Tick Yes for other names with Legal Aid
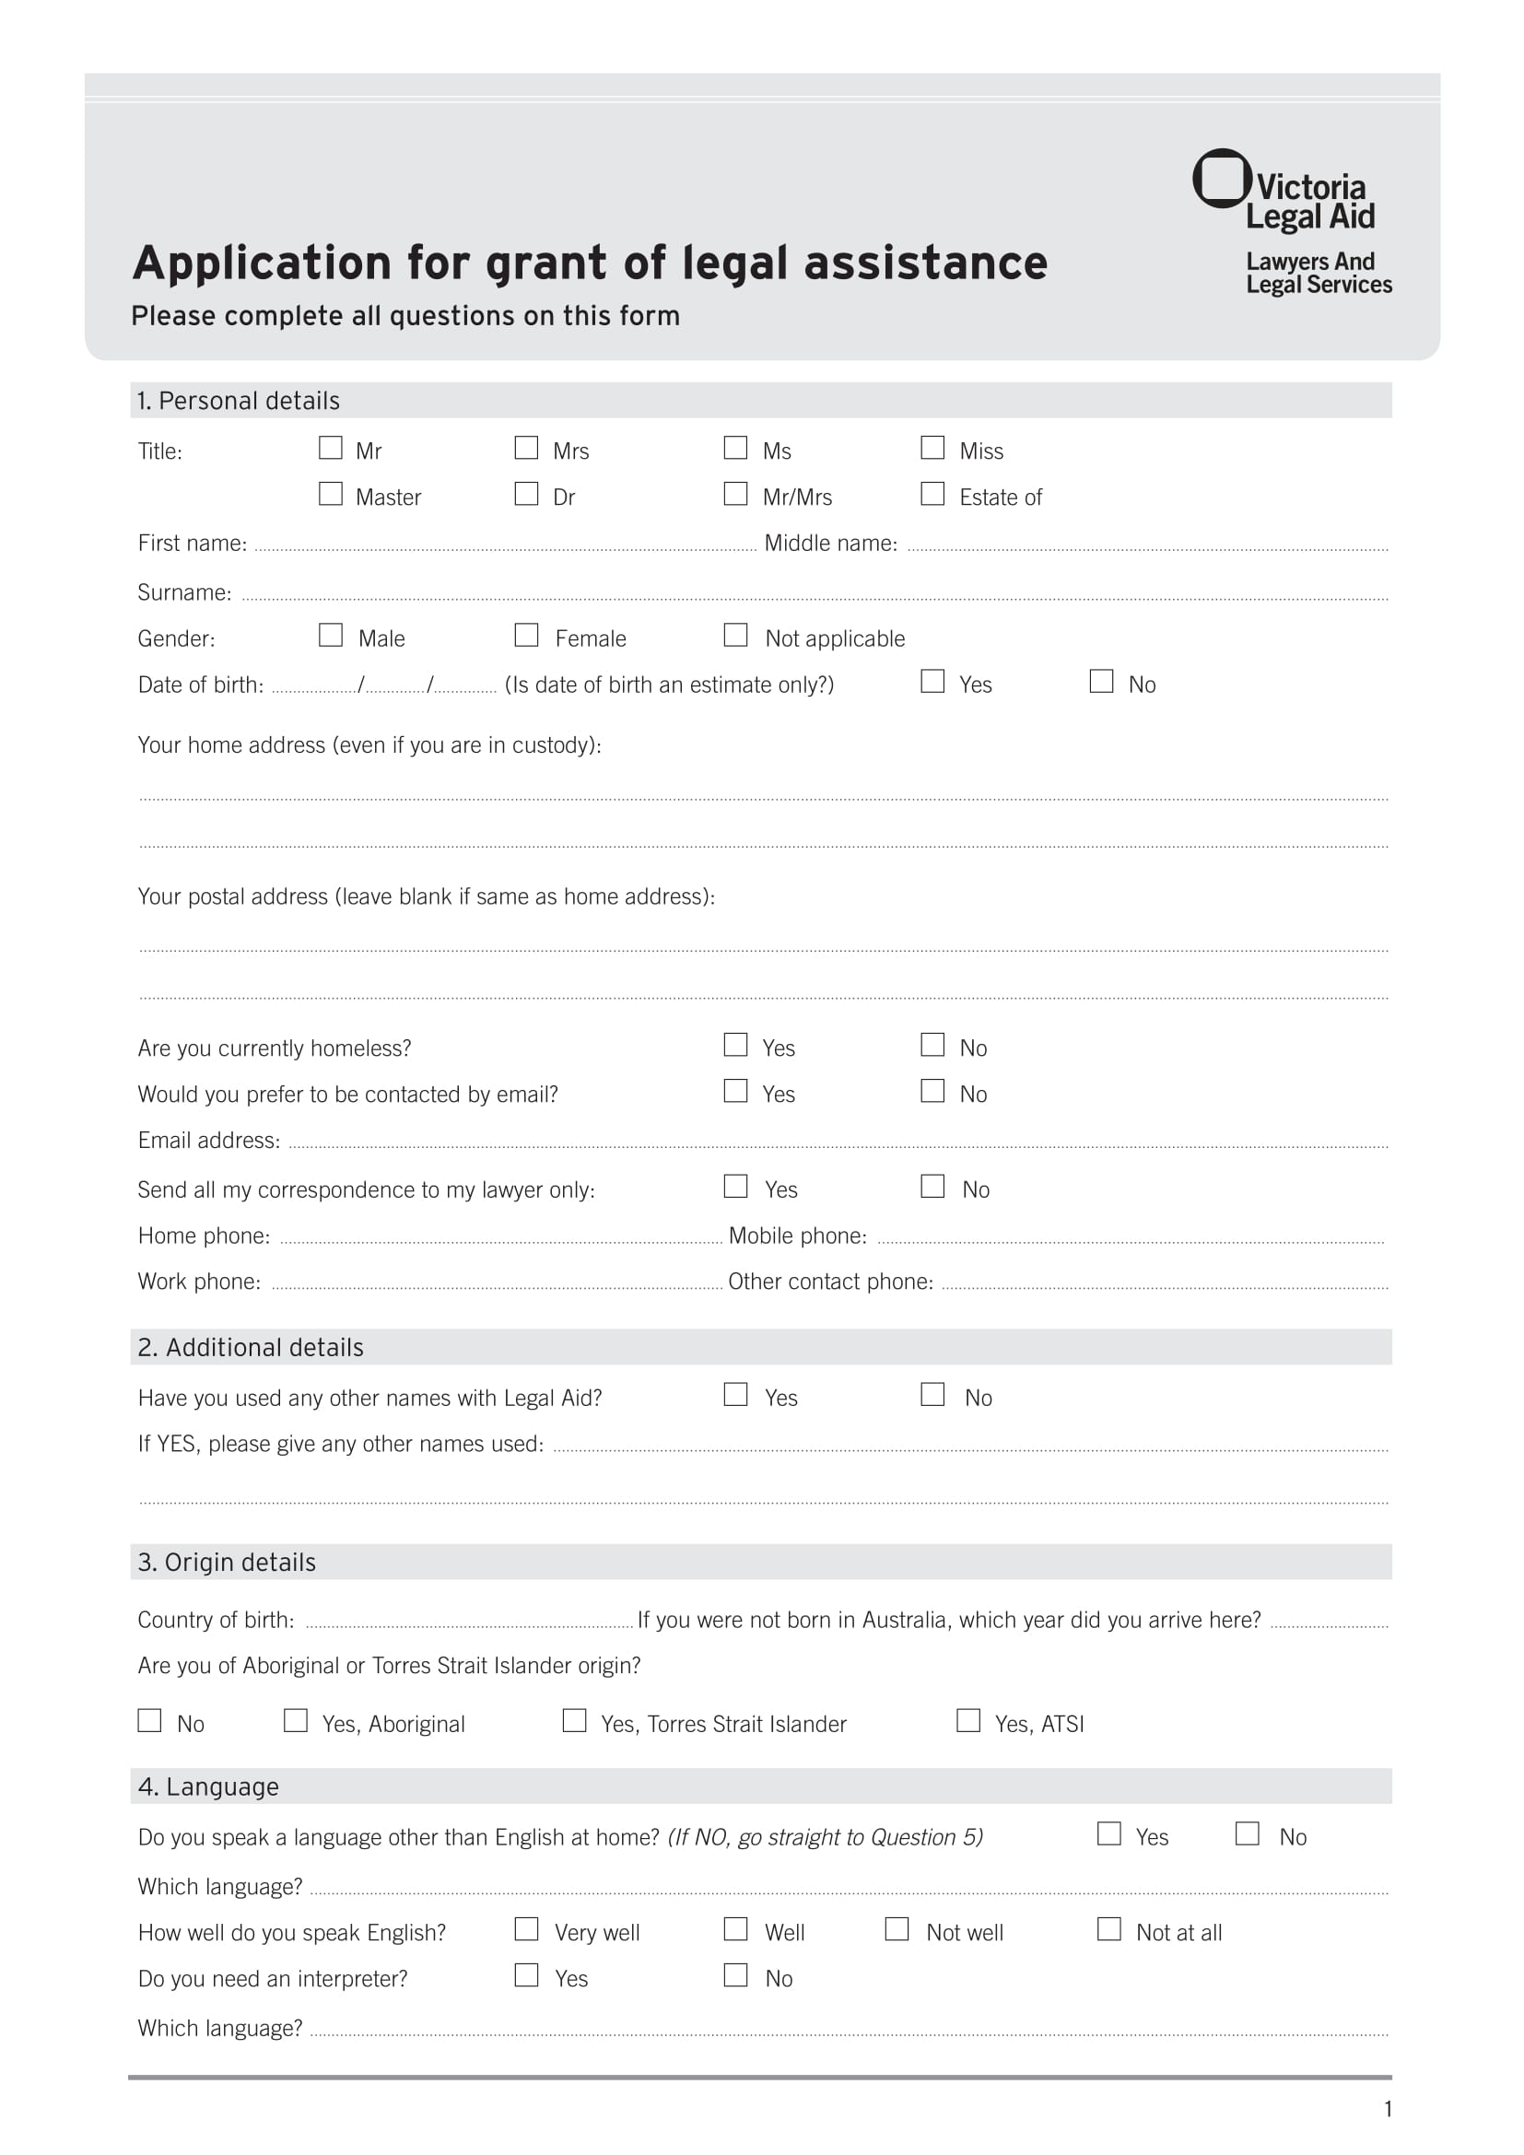 tap(735, 1395)
